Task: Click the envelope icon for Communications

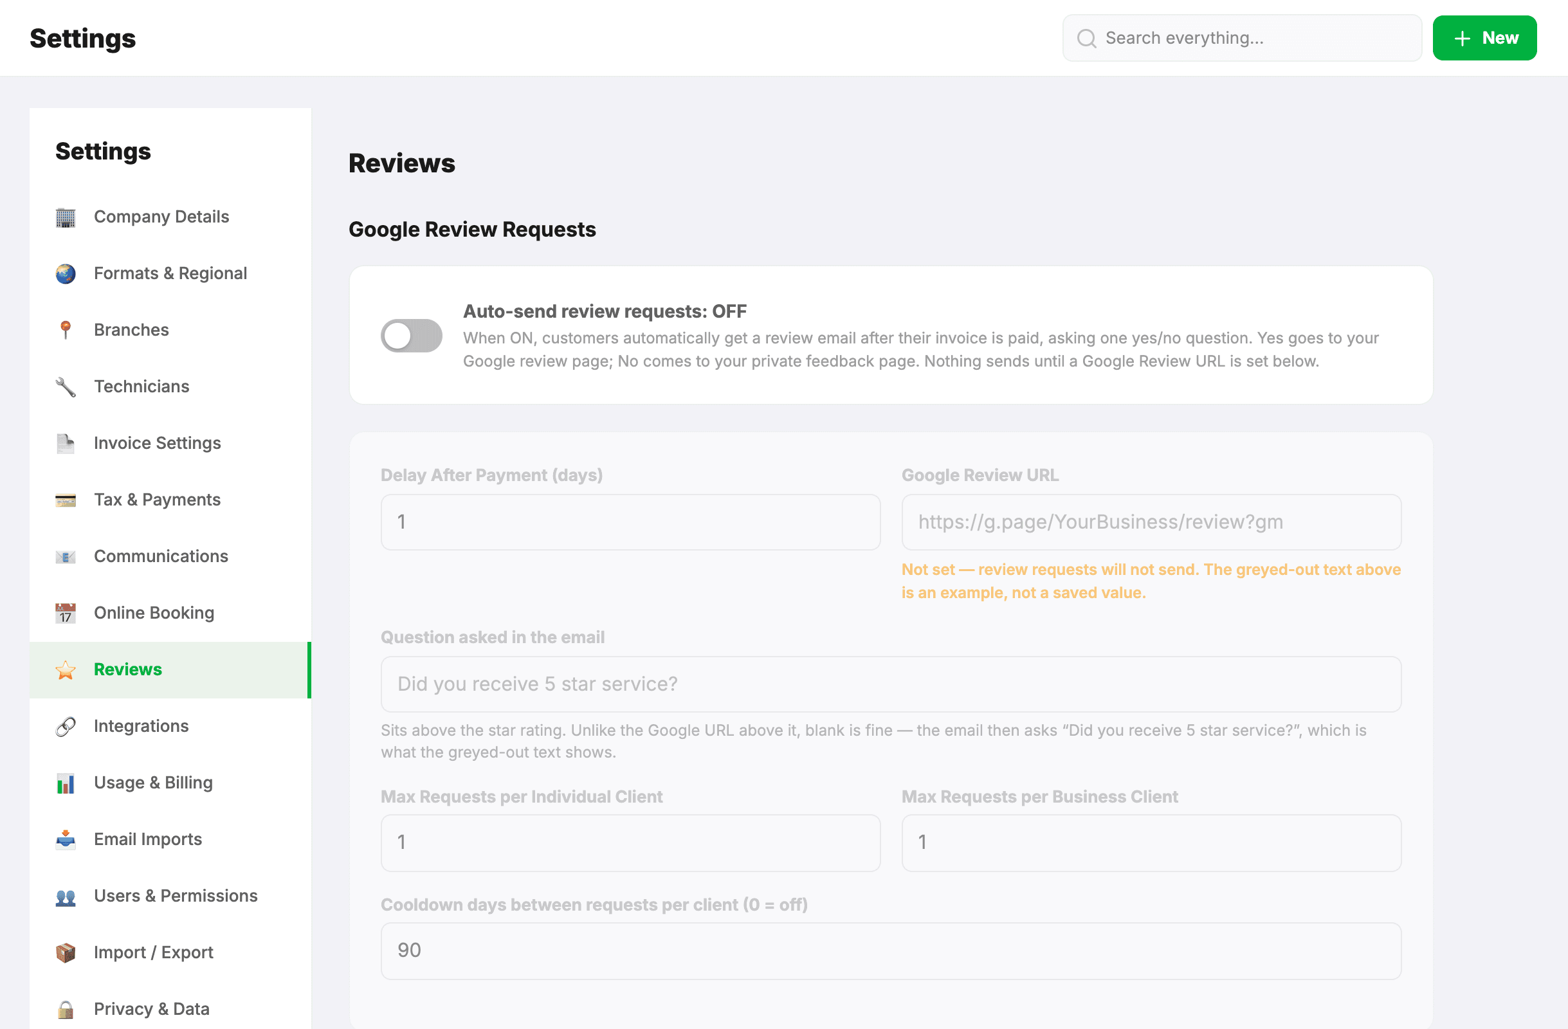Action: pos(65,558)
